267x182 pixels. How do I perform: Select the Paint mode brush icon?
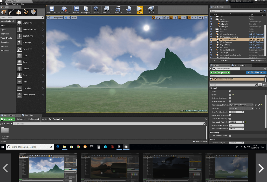click(11, 12)
